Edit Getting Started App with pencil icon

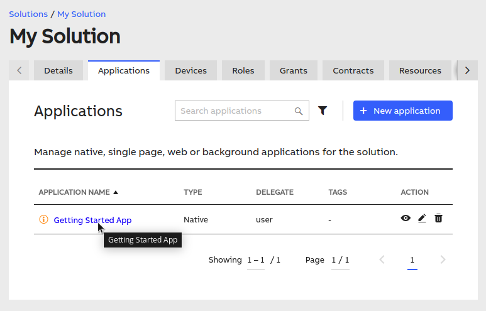(422, 218)
